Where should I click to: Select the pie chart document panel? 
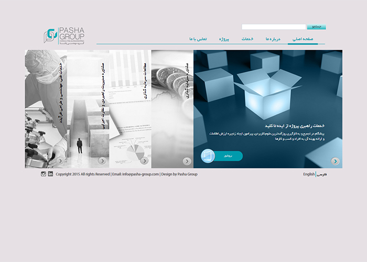click(x=130, y=109)
